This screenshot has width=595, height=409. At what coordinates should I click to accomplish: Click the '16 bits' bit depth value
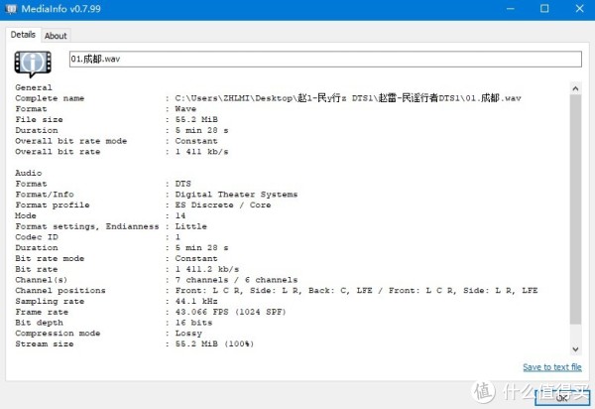pos(193,323)
